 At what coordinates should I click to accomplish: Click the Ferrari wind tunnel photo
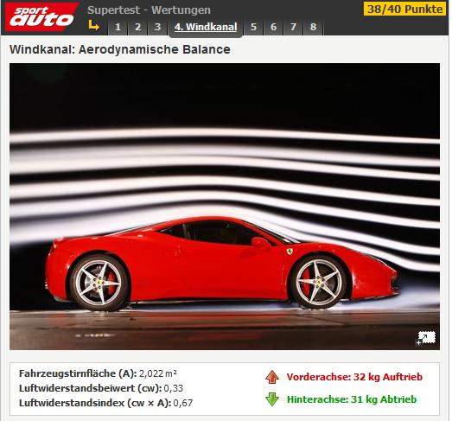(x=225, y=207)
